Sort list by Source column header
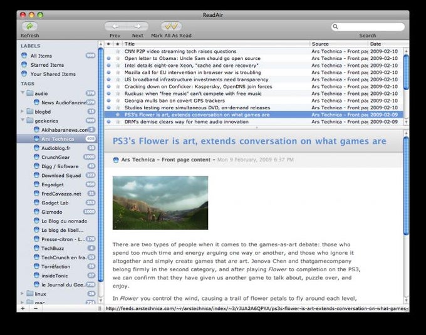Screen dimensions: 426x335 coord(339,44)
